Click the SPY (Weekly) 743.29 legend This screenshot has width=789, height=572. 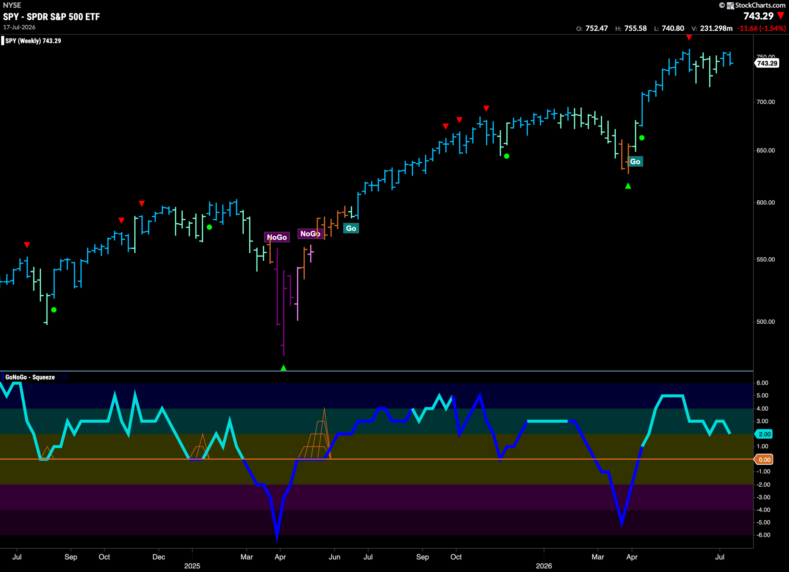33,41
